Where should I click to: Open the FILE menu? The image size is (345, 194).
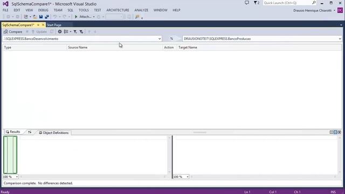(5, 10)
